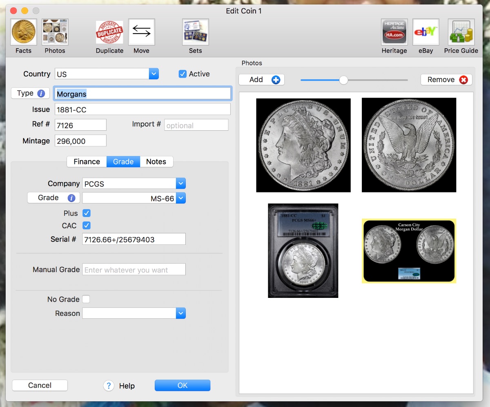Switch to the Finance tab
This screenshot has height=407, width=490.
[87, 162]
